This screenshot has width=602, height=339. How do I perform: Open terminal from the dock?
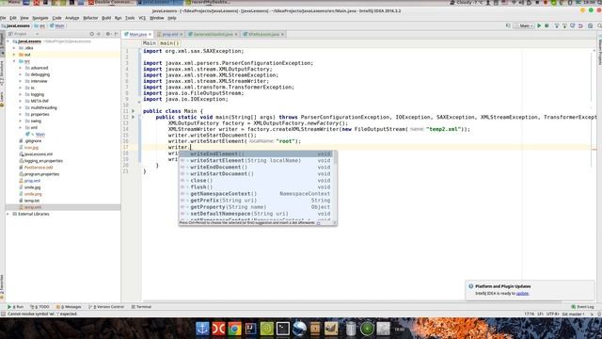283,329
